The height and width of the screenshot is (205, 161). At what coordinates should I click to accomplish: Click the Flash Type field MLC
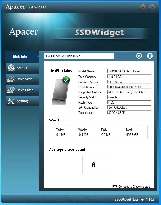coord(129,102)
